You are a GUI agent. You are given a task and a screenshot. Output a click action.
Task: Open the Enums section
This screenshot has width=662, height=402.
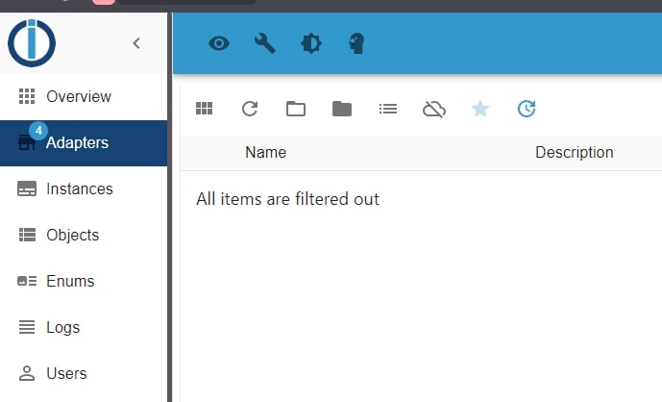tap(84, 281)
